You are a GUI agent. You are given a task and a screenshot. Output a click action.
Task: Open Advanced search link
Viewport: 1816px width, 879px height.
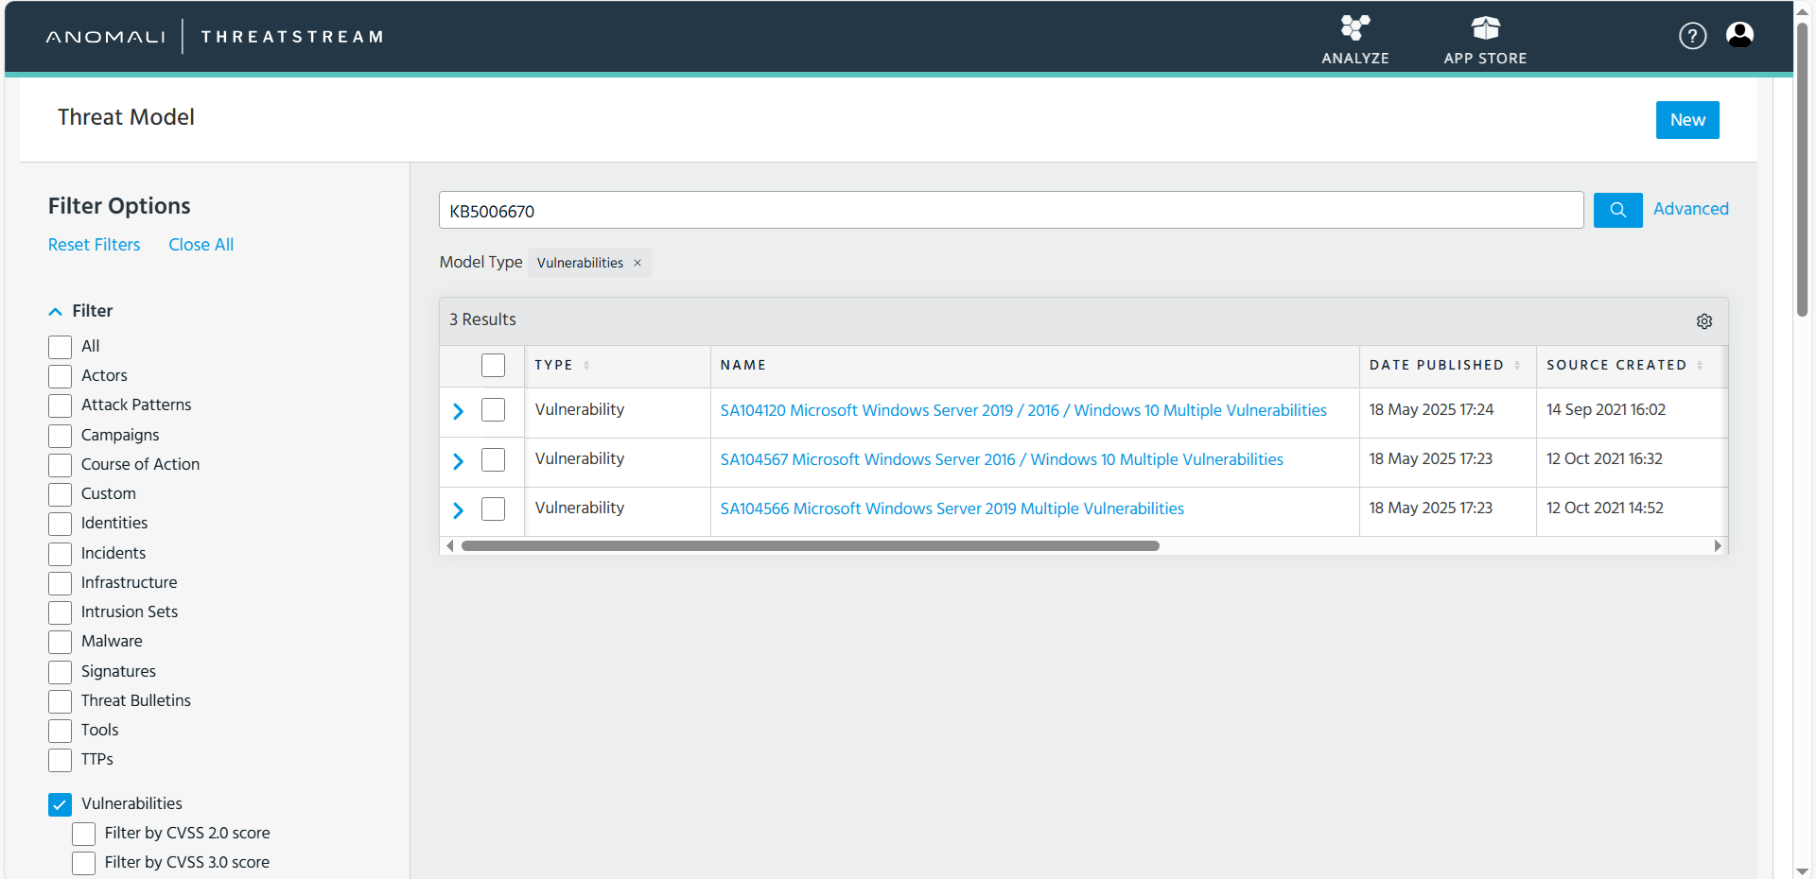(1690, 209)
